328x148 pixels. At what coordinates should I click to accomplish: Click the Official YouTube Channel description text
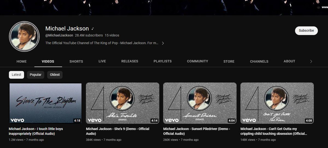point(102,43)
